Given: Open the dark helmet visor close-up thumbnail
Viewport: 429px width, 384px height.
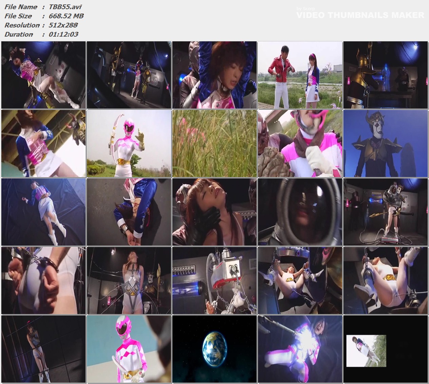Looking at the screenshot, I should [300, 212].
